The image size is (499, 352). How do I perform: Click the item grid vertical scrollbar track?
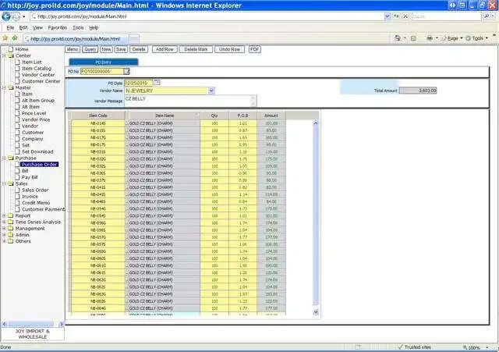[316, 217]
